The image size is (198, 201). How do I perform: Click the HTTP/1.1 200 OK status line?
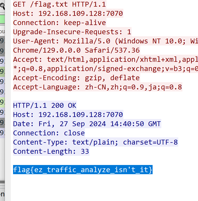coord(45,105)
